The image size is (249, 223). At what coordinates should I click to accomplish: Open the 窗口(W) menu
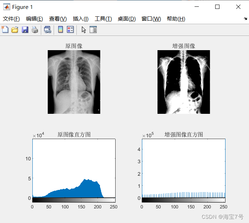click(151, 19)
